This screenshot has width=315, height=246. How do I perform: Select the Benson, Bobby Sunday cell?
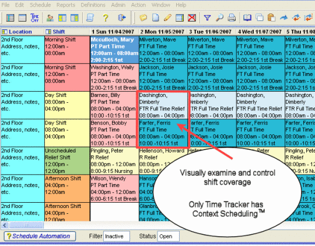pyautogui.click(x=114, y=133)
